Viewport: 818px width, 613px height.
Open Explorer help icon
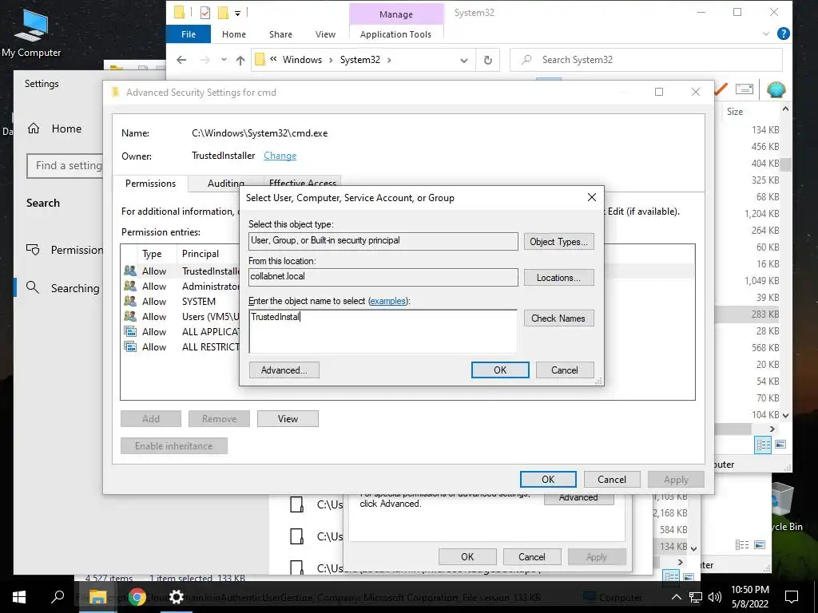click(x=783, y=34)
